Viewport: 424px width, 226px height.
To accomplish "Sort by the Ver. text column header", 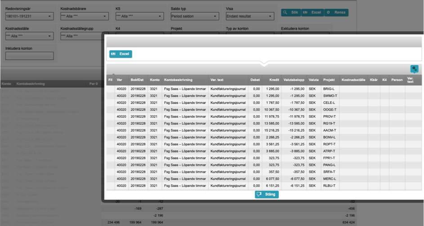I will [217, 80].
